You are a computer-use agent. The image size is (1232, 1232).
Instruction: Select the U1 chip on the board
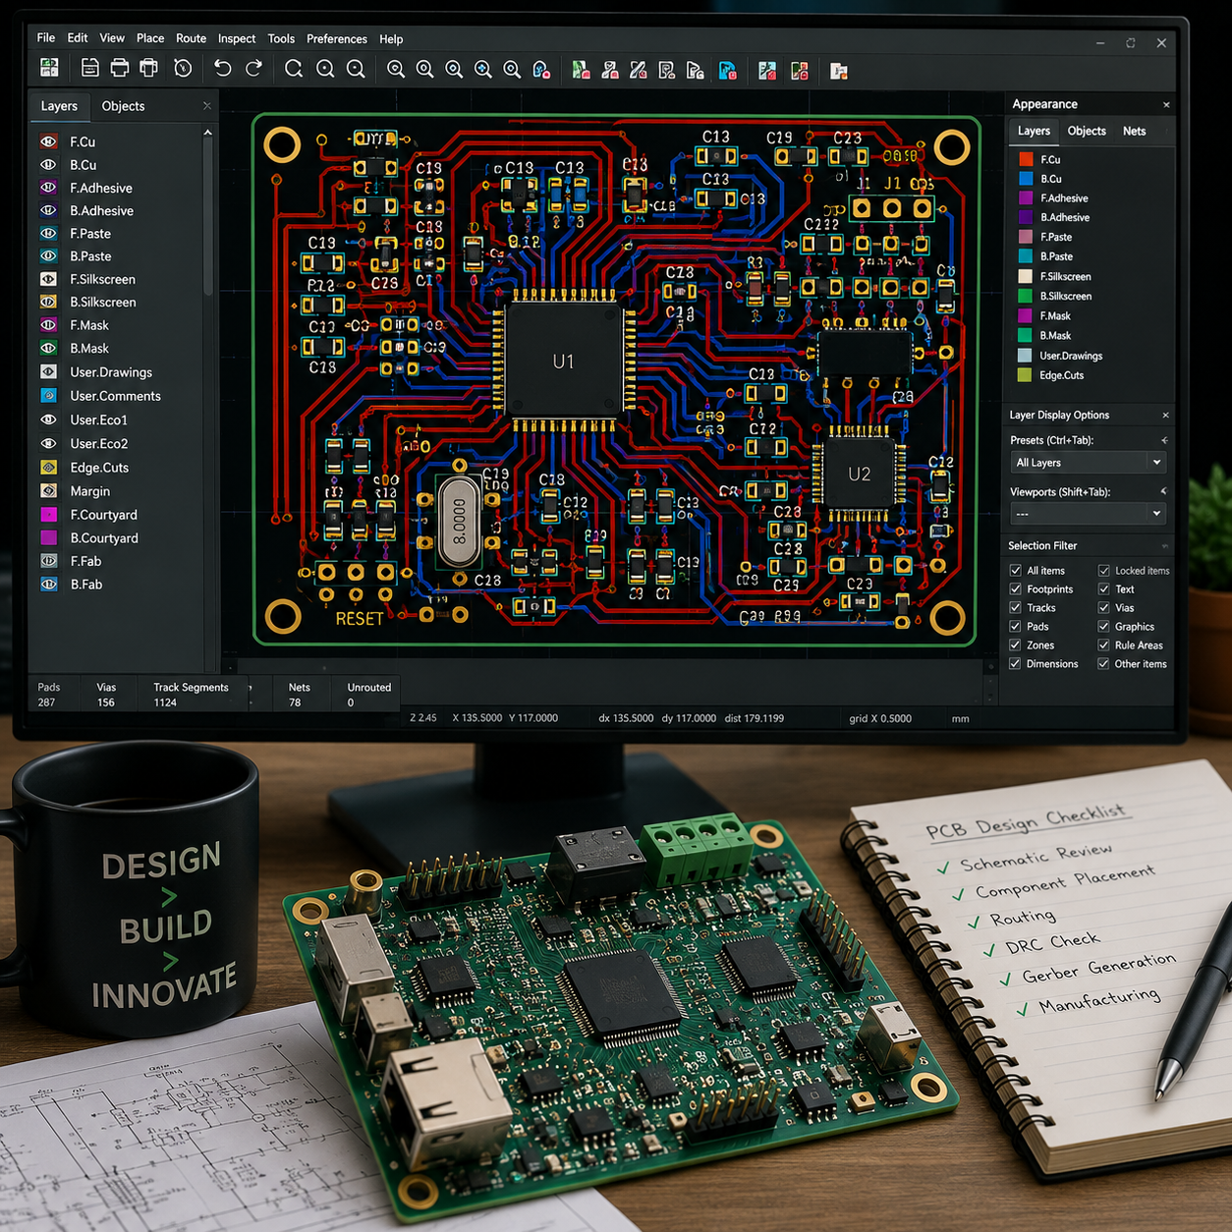click(x=563, y=362)
